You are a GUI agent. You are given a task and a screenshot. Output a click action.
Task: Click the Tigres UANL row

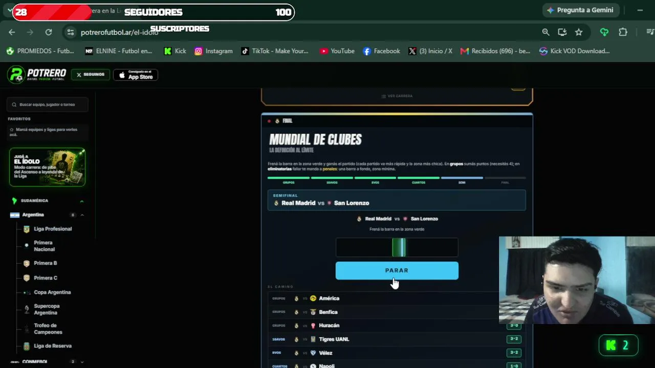397,339
